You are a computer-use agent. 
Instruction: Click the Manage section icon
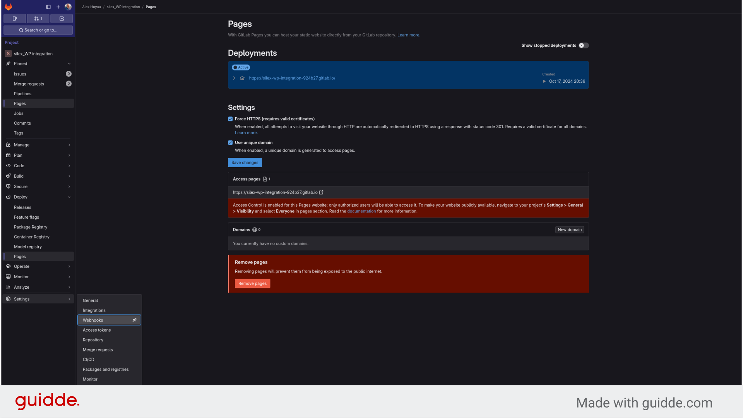pos(8,145)
